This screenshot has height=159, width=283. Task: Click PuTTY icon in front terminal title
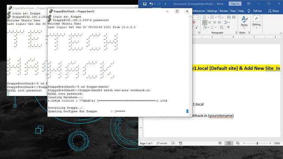coord(51,11)
